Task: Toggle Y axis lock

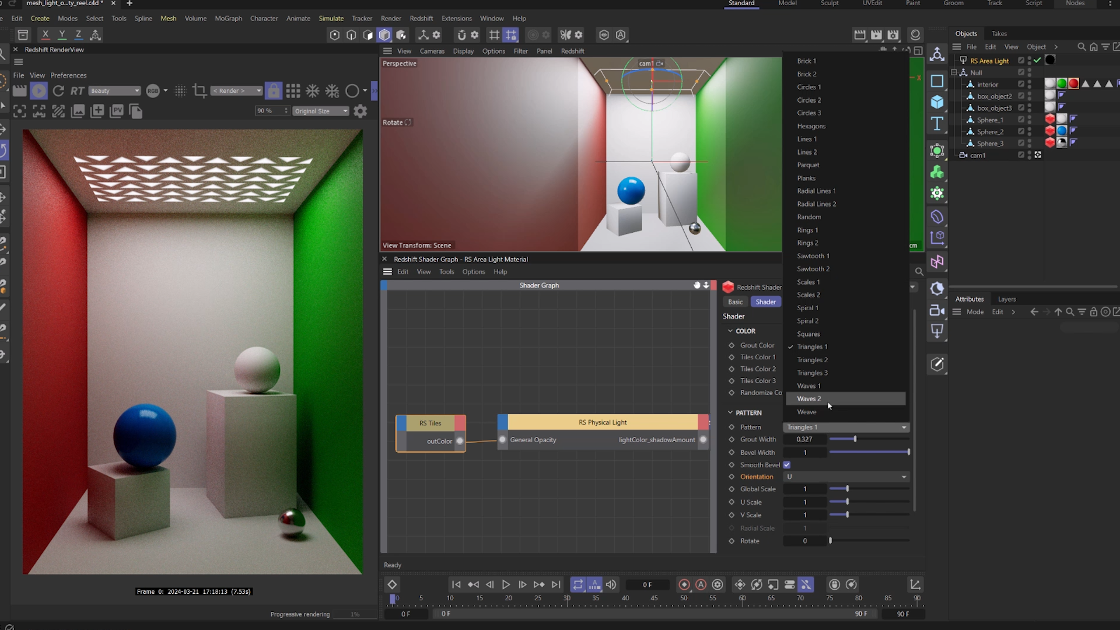Action: tap(62, 35)
